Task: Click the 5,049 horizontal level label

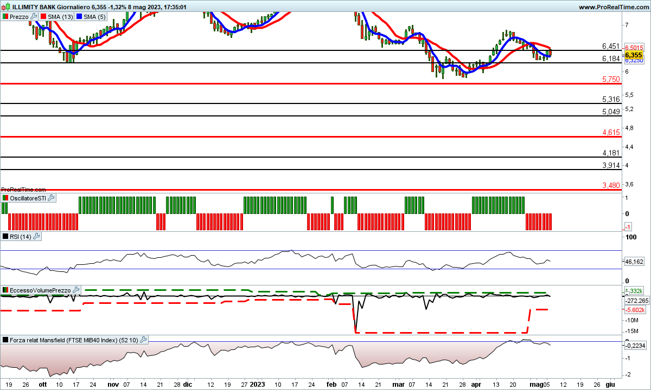Action: 611,112
